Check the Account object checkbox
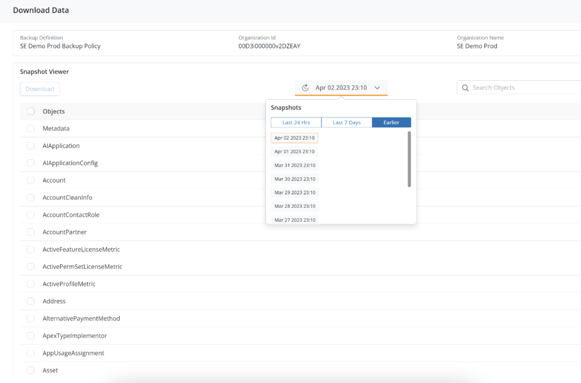Image resolution: width=581 pixels, height=383 pixels. (31, 180)
